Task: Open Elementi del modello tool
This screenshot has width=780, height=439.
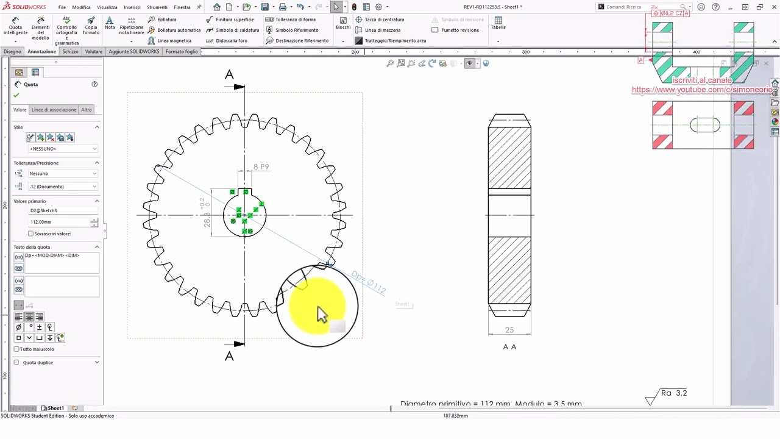Action: click(41, 28)
